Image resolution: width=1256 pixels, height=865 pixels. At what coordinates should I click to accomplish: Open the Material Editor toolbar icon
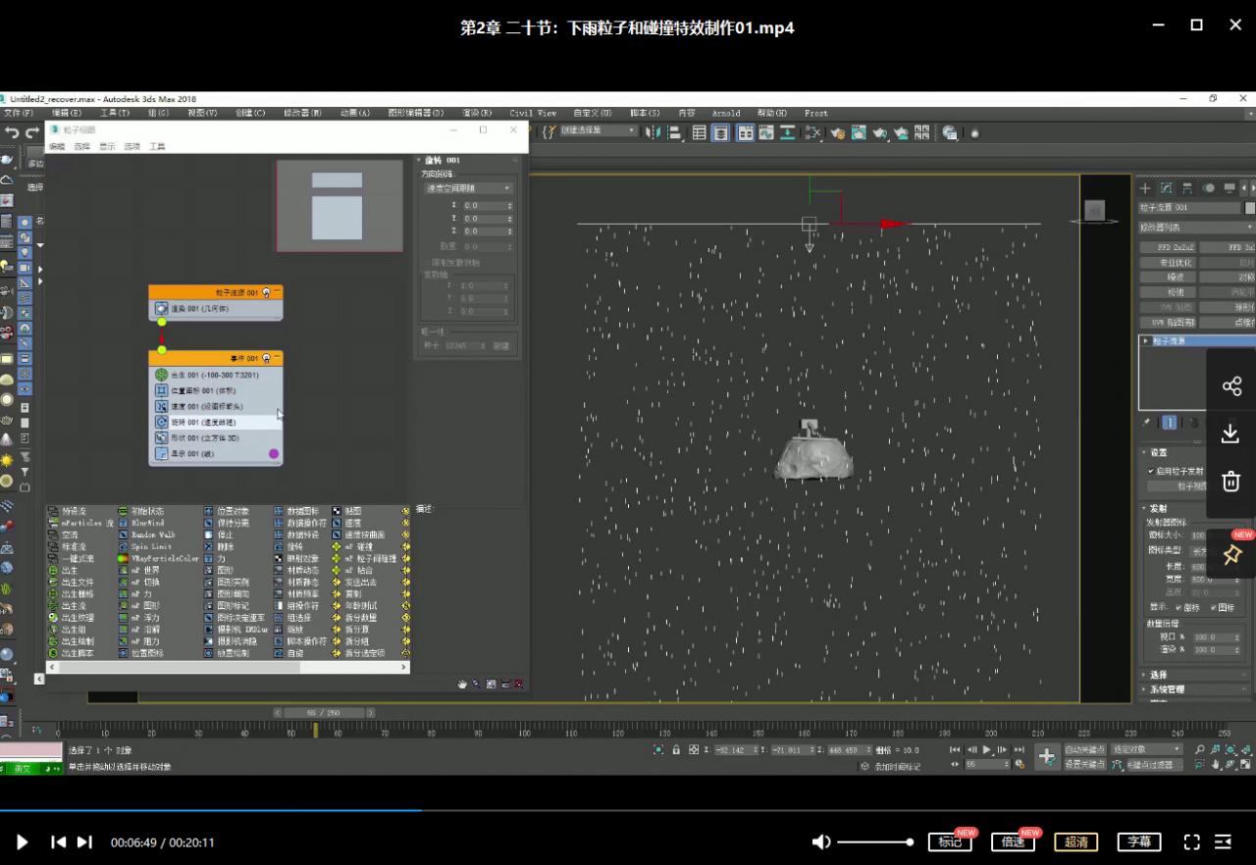(x=812, y=132)
